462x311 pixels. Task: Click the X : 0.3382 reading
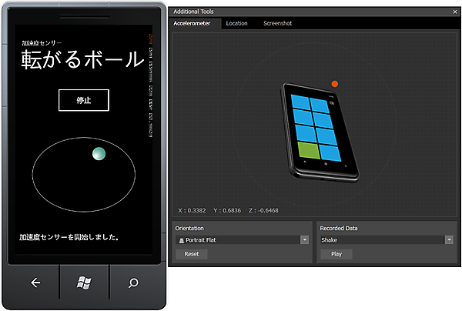tap(192, 210)
